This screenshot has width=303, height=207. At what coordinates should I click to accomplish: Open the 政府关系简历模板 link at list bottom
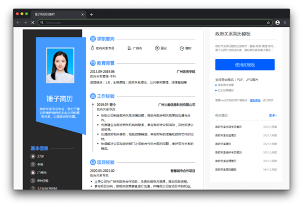pyautogui.click(x=226, y=169)
